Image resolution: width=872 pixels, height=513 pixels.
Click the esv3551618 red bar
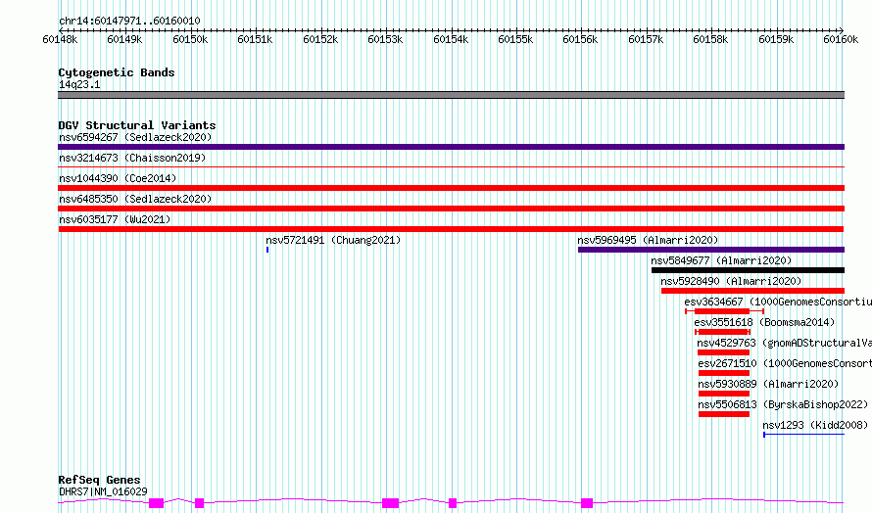722,332
